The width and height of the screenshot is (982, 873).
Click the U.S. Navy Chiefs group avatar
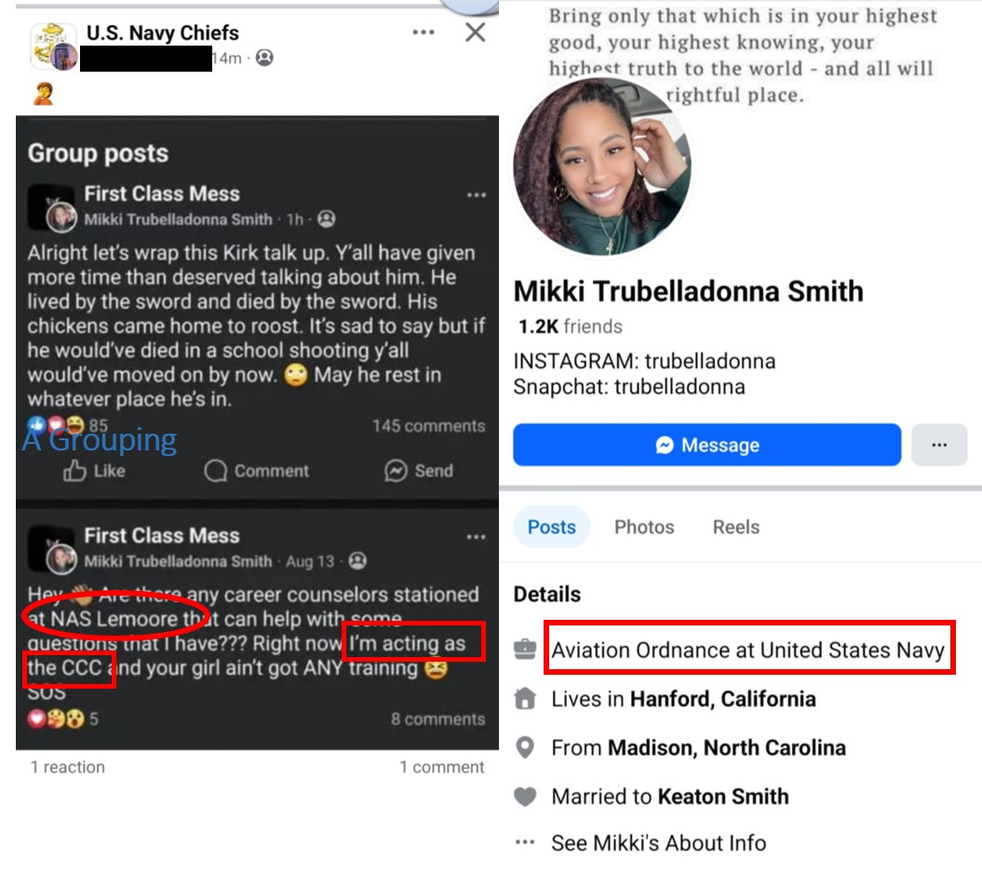[53, 46]
